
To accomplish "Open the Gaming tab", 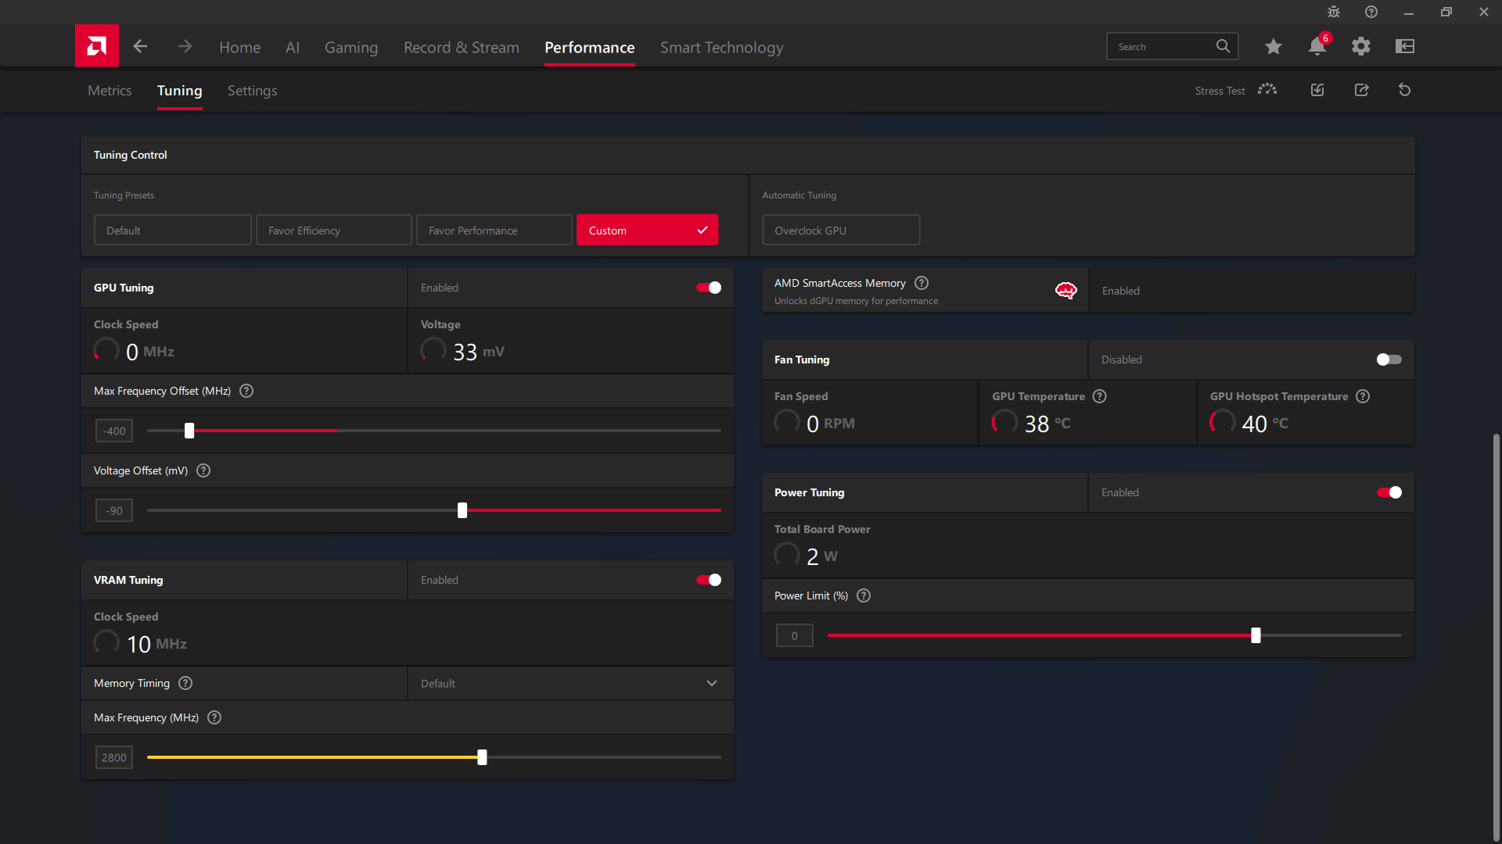I will [x=351, y=47].
